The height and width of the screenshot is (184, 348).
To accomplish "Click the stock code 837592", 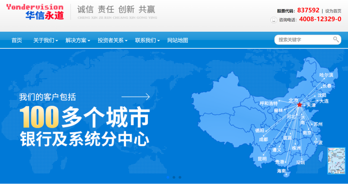I will click(x=308, y=10).
